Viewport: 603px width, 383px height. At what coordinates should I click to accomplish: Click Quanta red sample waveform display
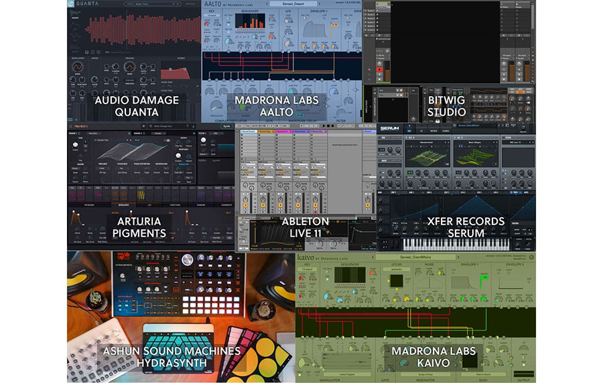click(143, 29)
